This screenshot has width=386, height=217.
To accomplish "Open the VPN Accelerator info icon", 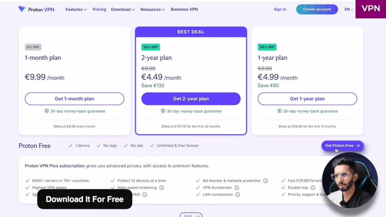I will (237, 188).
